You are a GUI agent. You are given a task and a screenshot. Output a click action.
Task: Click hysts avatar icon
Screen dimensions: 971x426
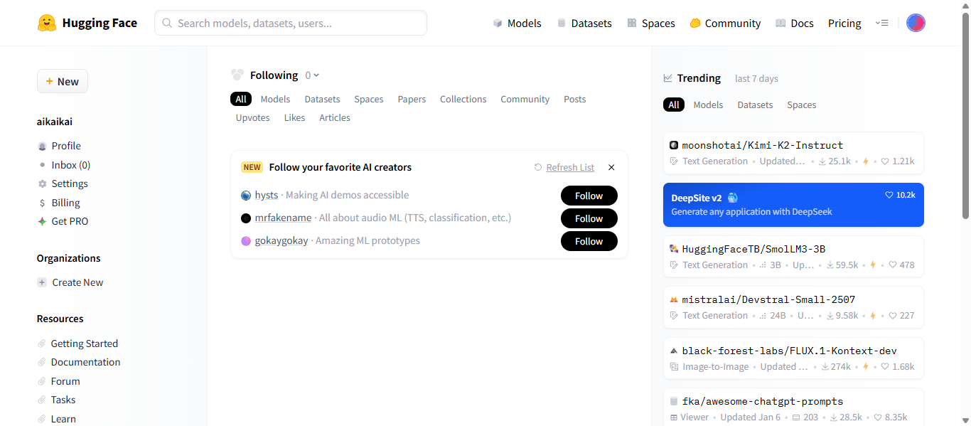(x=246, y=195)
